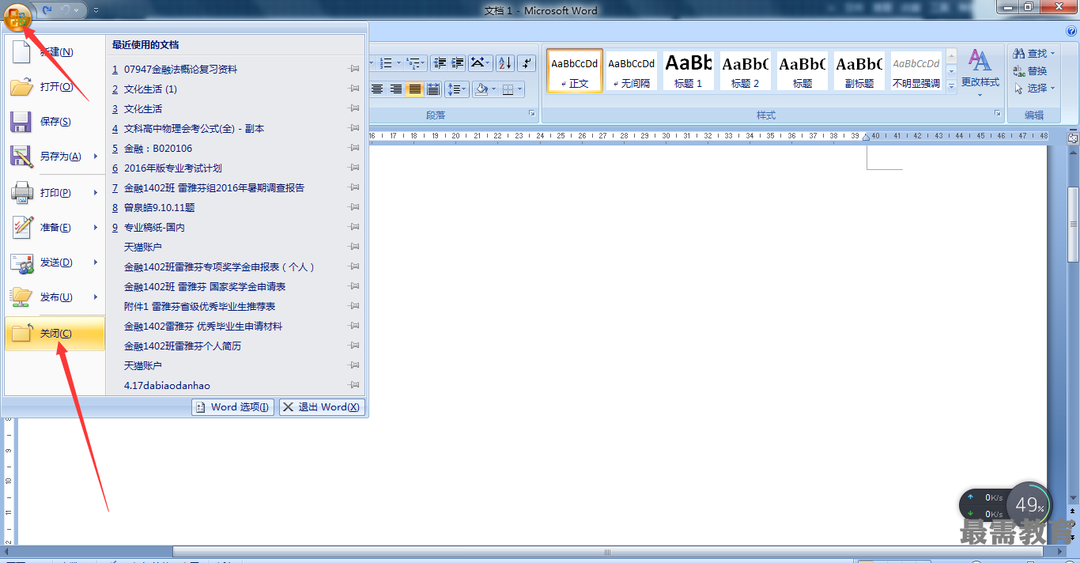Open the 段落 dialog launcher
The height and width of the screenshot is (563, 1080).
(x=532, y=115)
